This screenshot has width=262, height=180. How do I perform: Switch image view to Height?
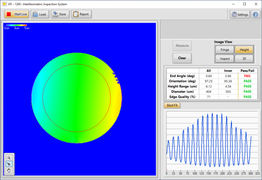point(244,50)
